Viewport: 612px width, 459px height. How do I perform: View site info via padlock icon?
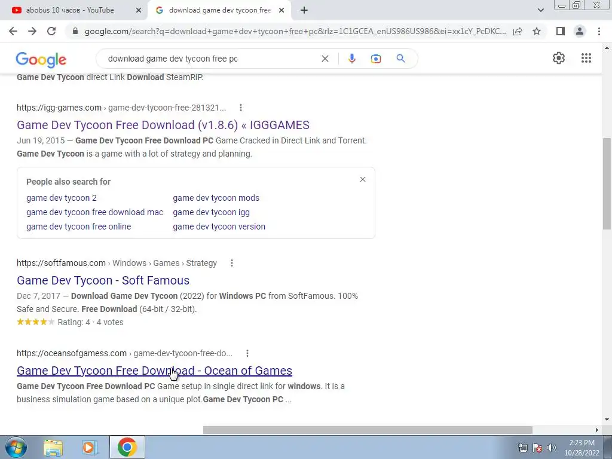[75, 31]
